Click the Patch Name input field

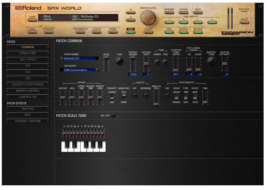click(79, 58)
